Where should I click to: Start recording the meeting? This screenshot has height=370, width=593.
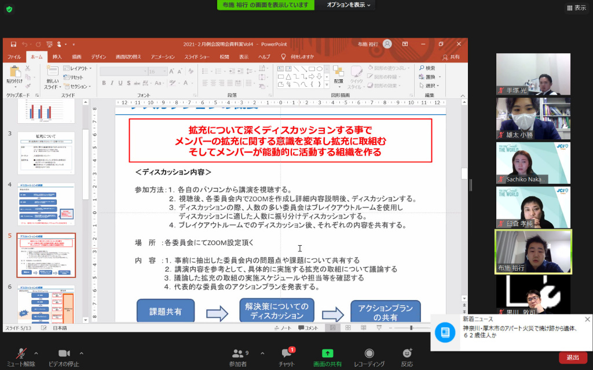(369, 354)
